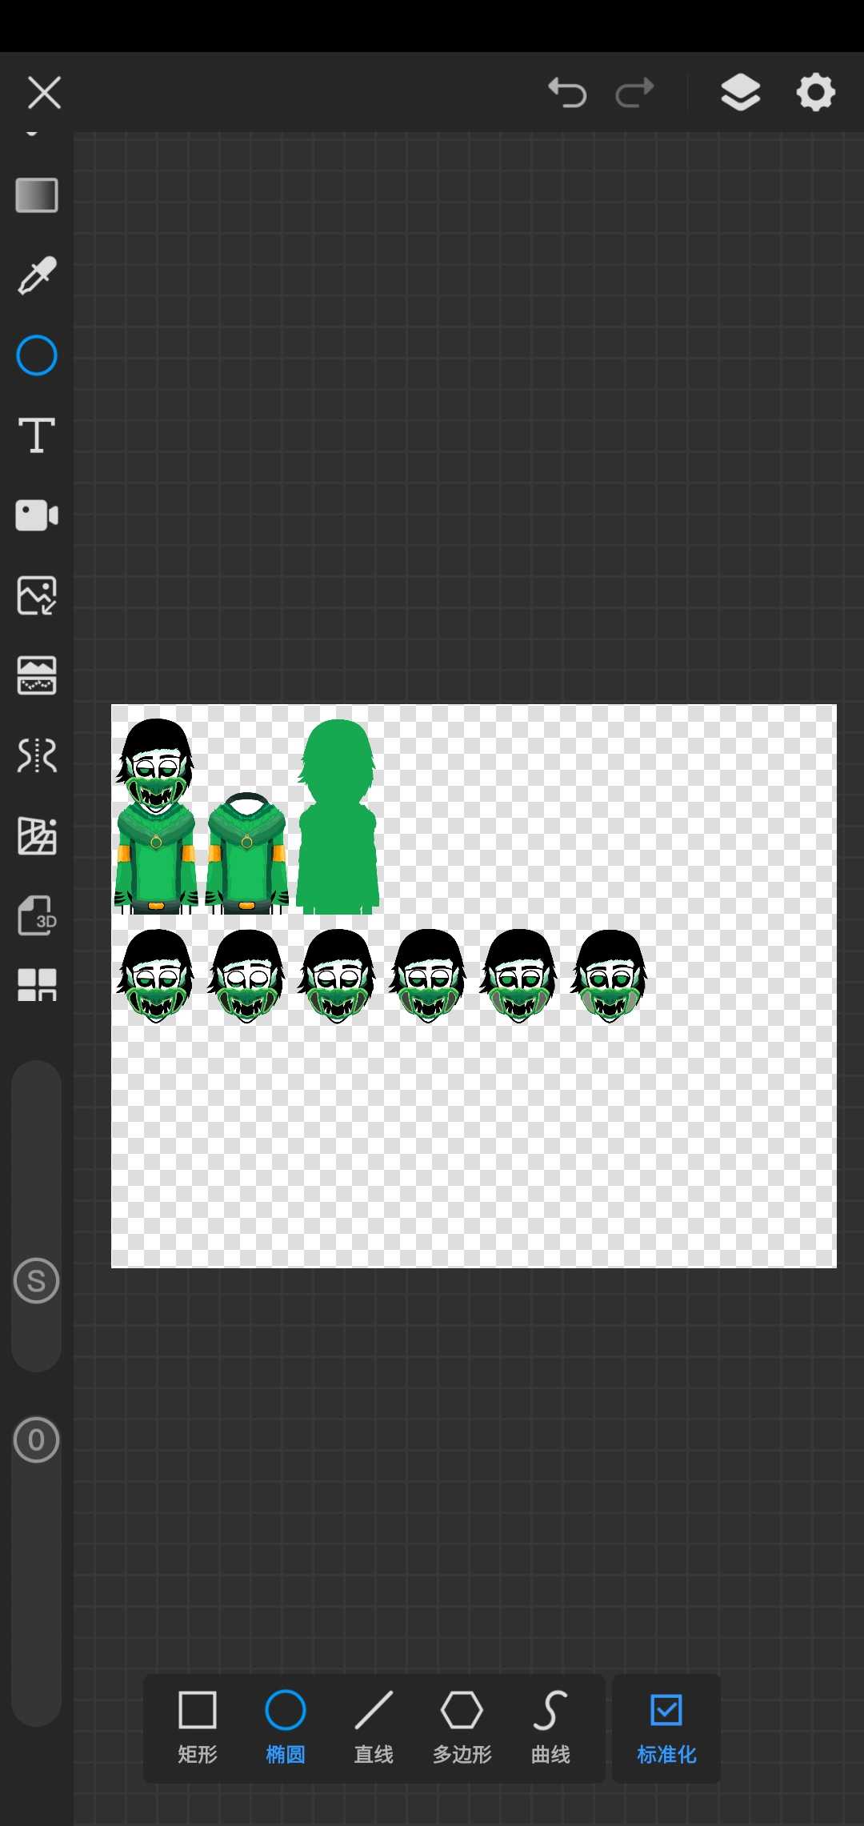Open the settings gear

click(816, 92)
